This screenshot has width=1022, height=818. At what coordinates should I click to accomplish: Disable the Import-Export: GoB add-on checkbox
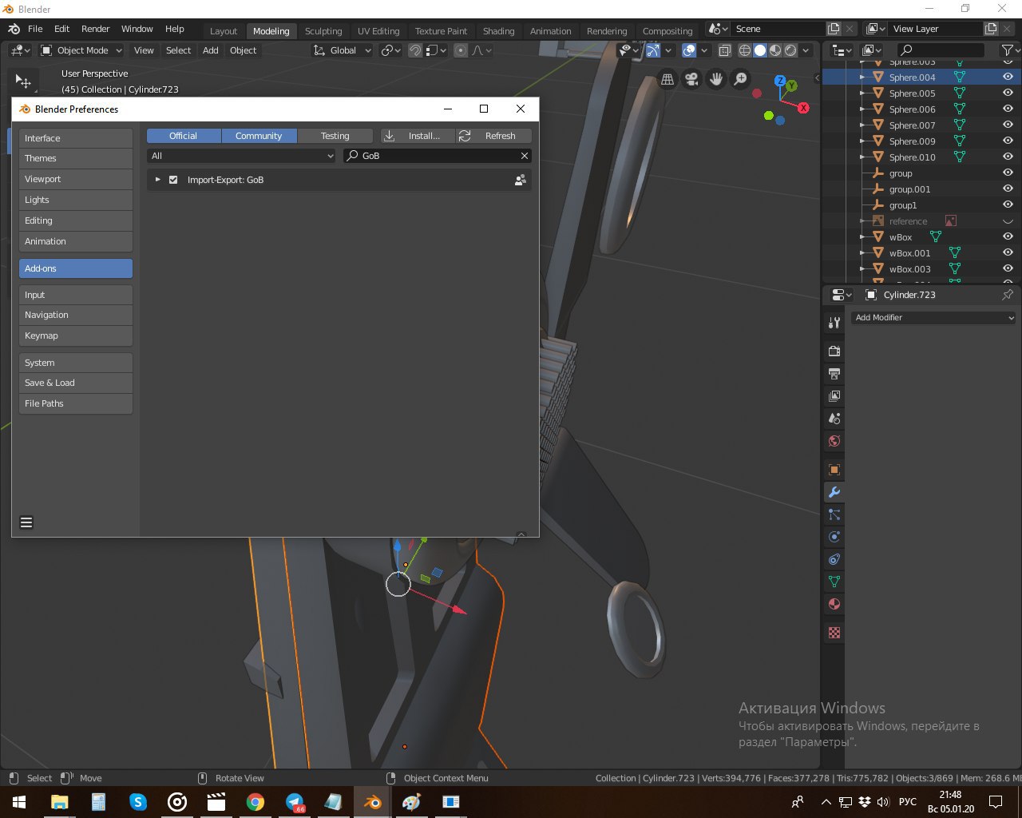173,180
